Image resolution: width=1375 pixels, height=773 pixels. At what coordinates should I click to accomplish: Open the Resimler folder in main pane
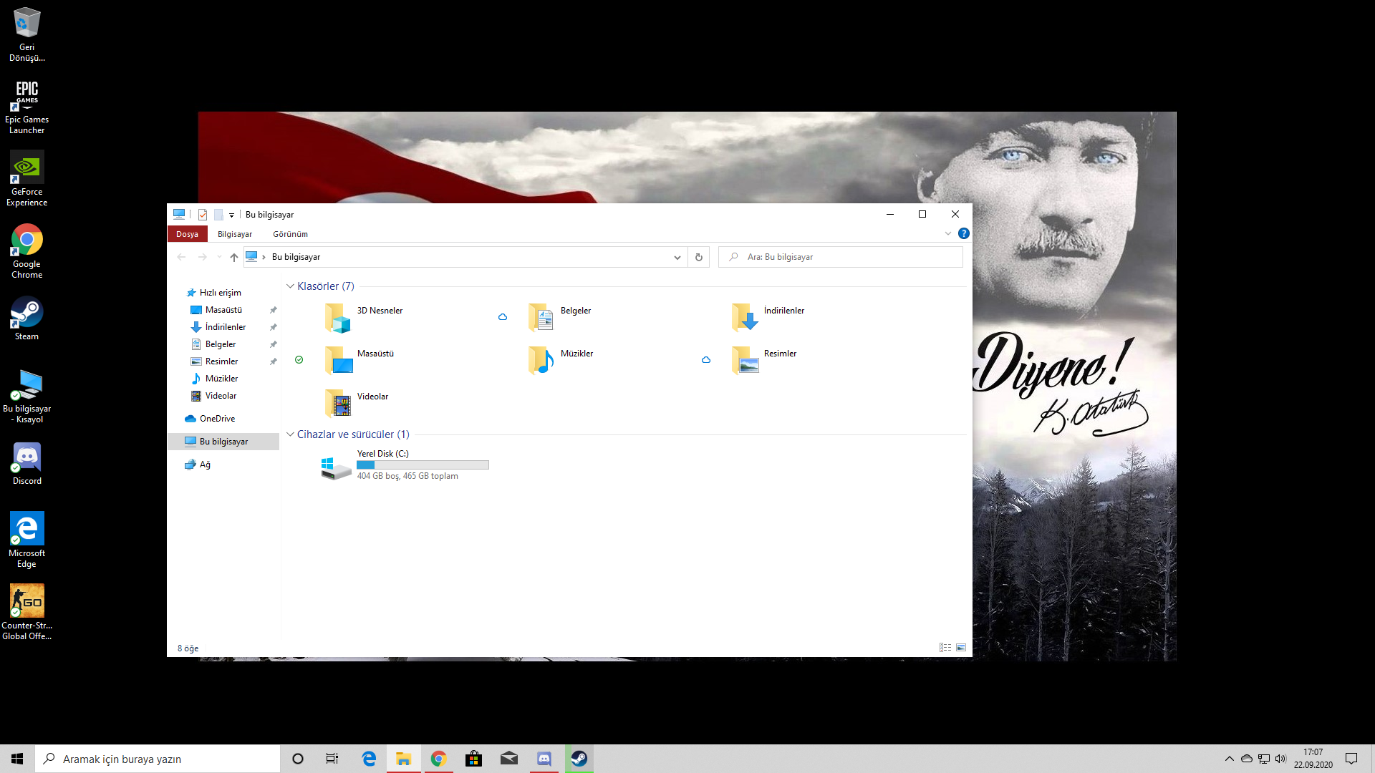coord(764,360)
